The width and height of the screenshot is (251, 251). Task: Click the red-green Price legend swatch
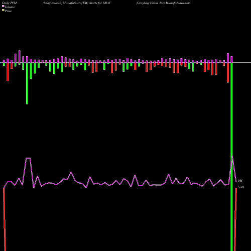tap(3, 10)
